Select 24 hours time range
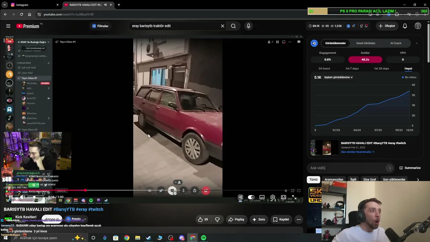Viewport: 430px width, 242px height. click(324, 69)
